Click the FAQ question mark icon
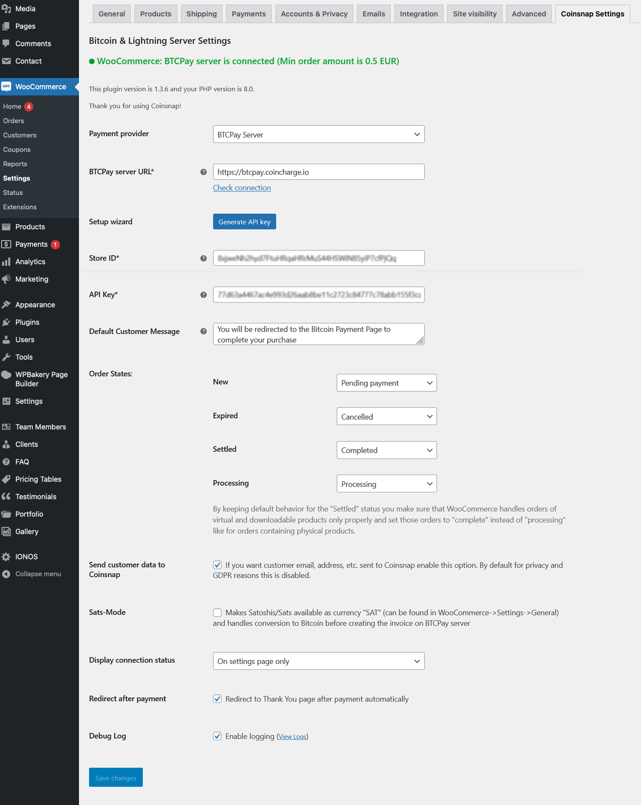 click(6, 462)
